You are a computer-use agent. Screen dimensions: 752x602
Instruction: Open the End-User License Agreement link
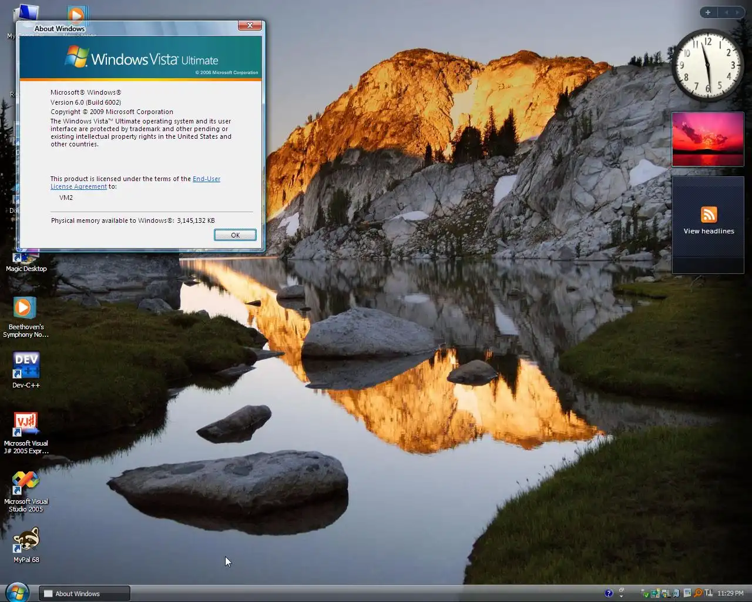click(x=135, y=182)
